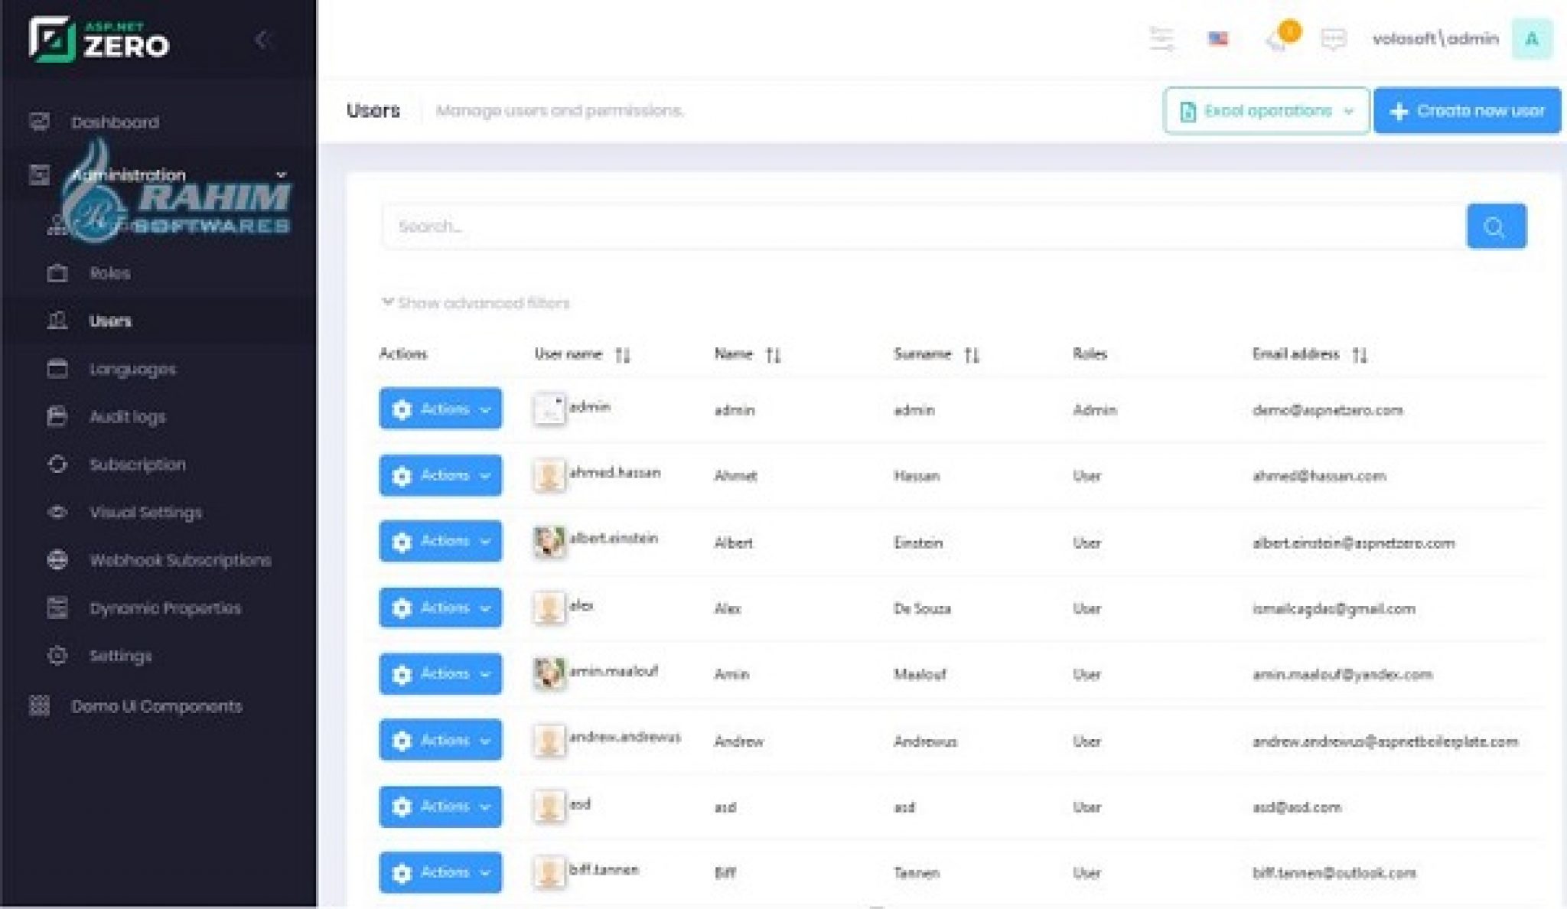Click the Visual Settings eye icon
This screenshot has width=1567, height=909.
56,513
